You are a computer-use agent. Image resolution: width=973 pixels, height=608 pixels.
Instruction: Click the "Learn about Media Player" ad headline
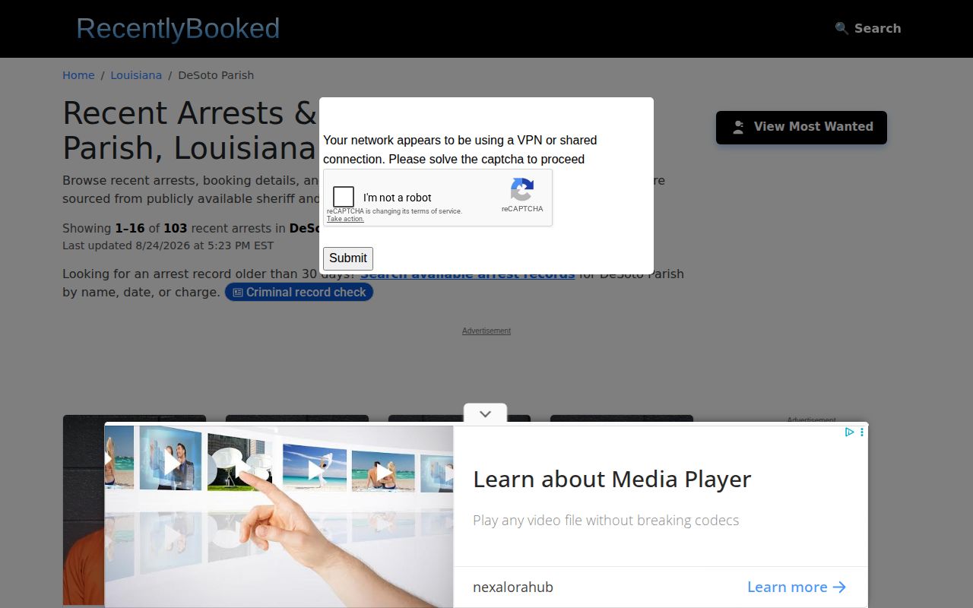pos(612,480)
